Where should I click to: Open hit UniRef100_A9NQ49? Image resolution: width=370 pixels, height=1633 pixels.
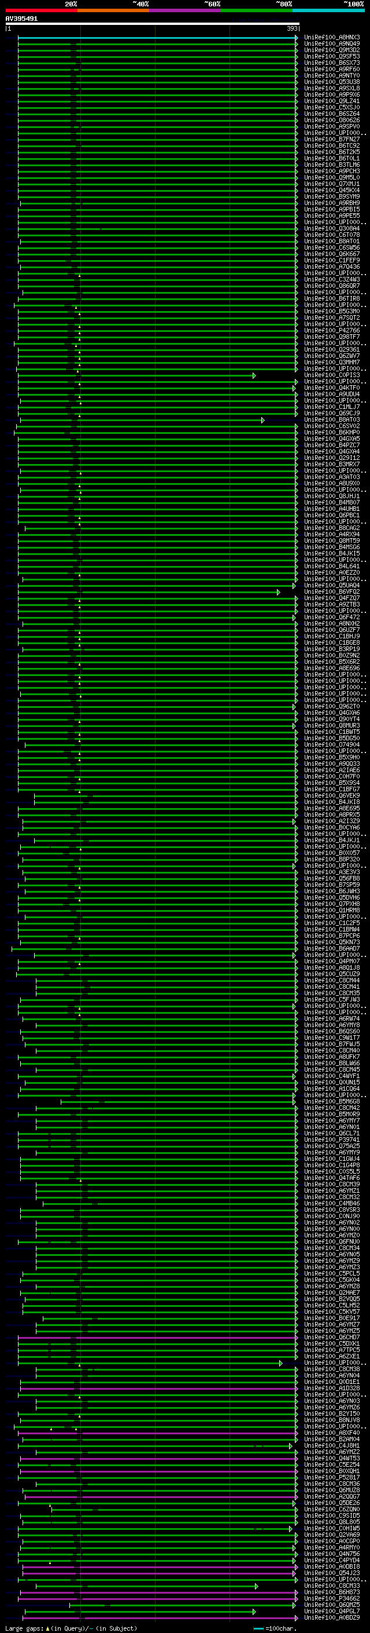coord(332,45)
